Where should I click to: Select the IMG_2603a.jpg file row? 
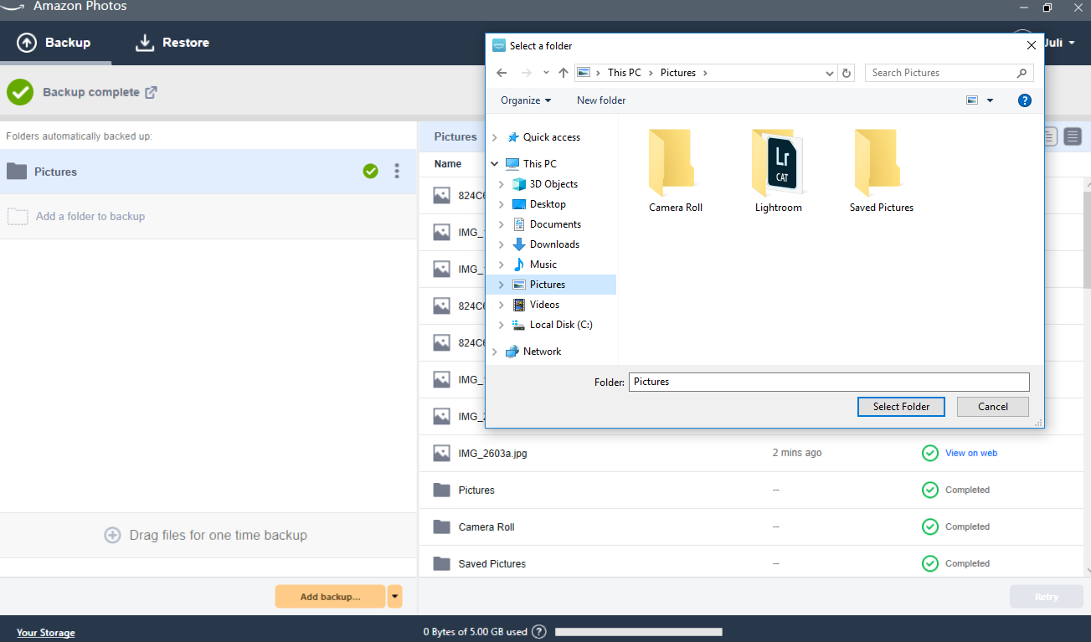(x=751, y=453)
